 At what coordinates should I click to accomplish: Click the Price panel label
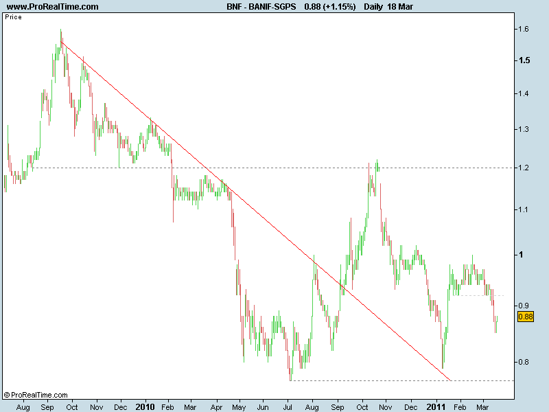(13, 17)
